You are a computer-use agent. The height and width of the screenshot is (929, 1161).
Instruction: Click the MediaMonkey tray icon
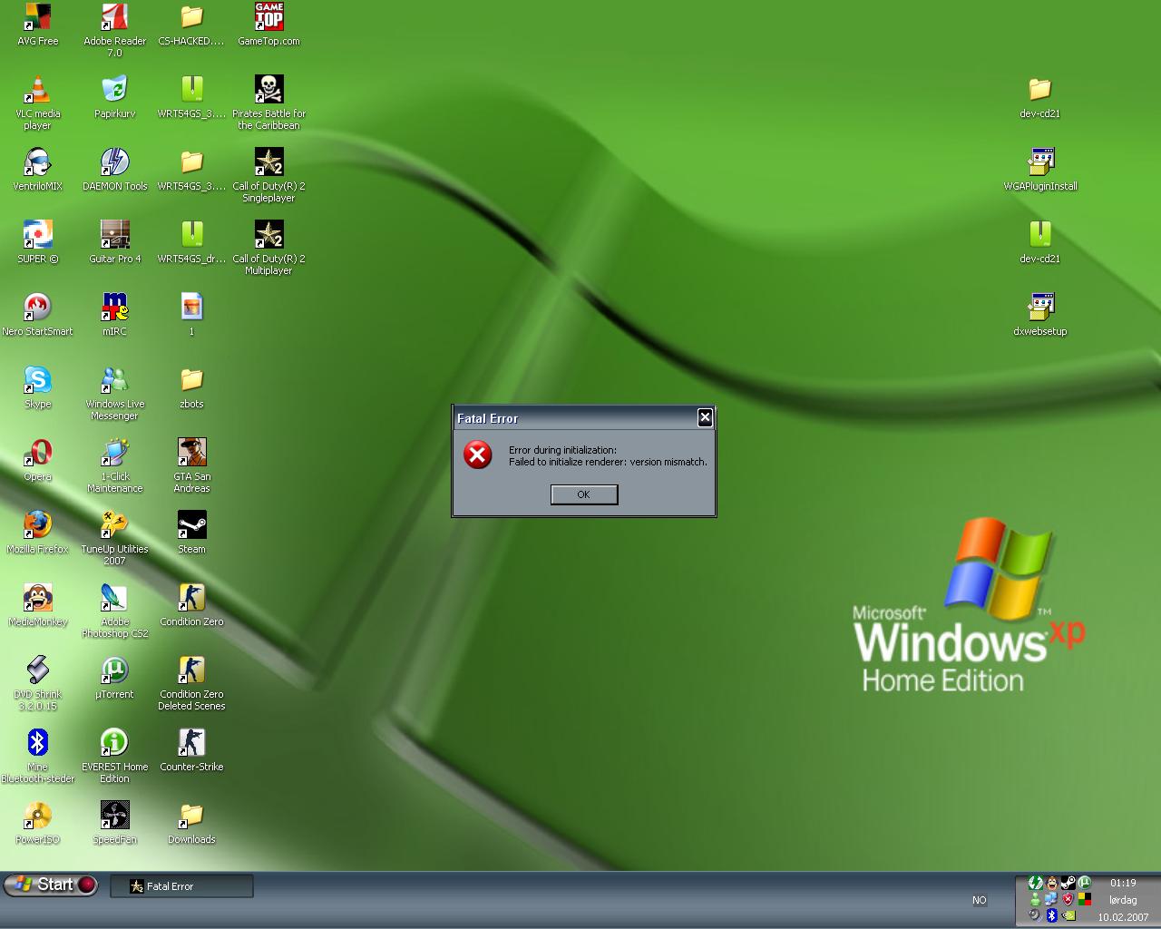1052,883
